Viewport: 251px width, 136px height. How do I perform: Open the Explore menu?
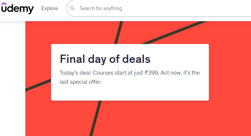pyautogui.click(x=49, y=9)
